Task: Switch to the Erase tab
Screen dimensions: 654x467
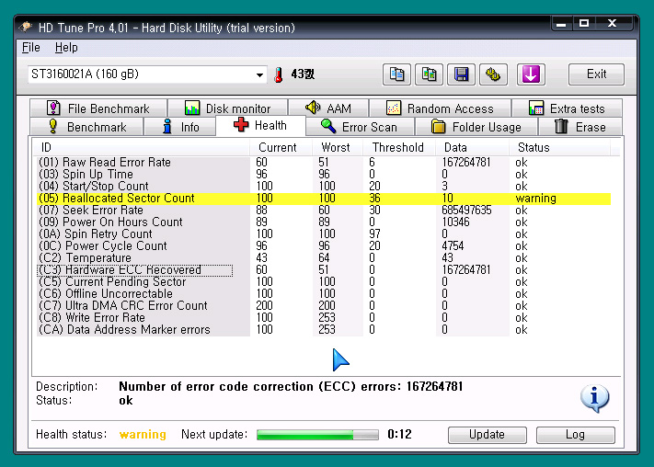Action: point(580,127)
